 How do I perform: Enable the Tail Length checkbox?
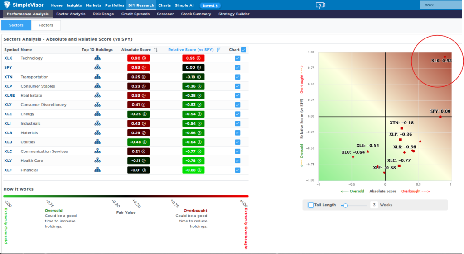(x=310, y=205)
